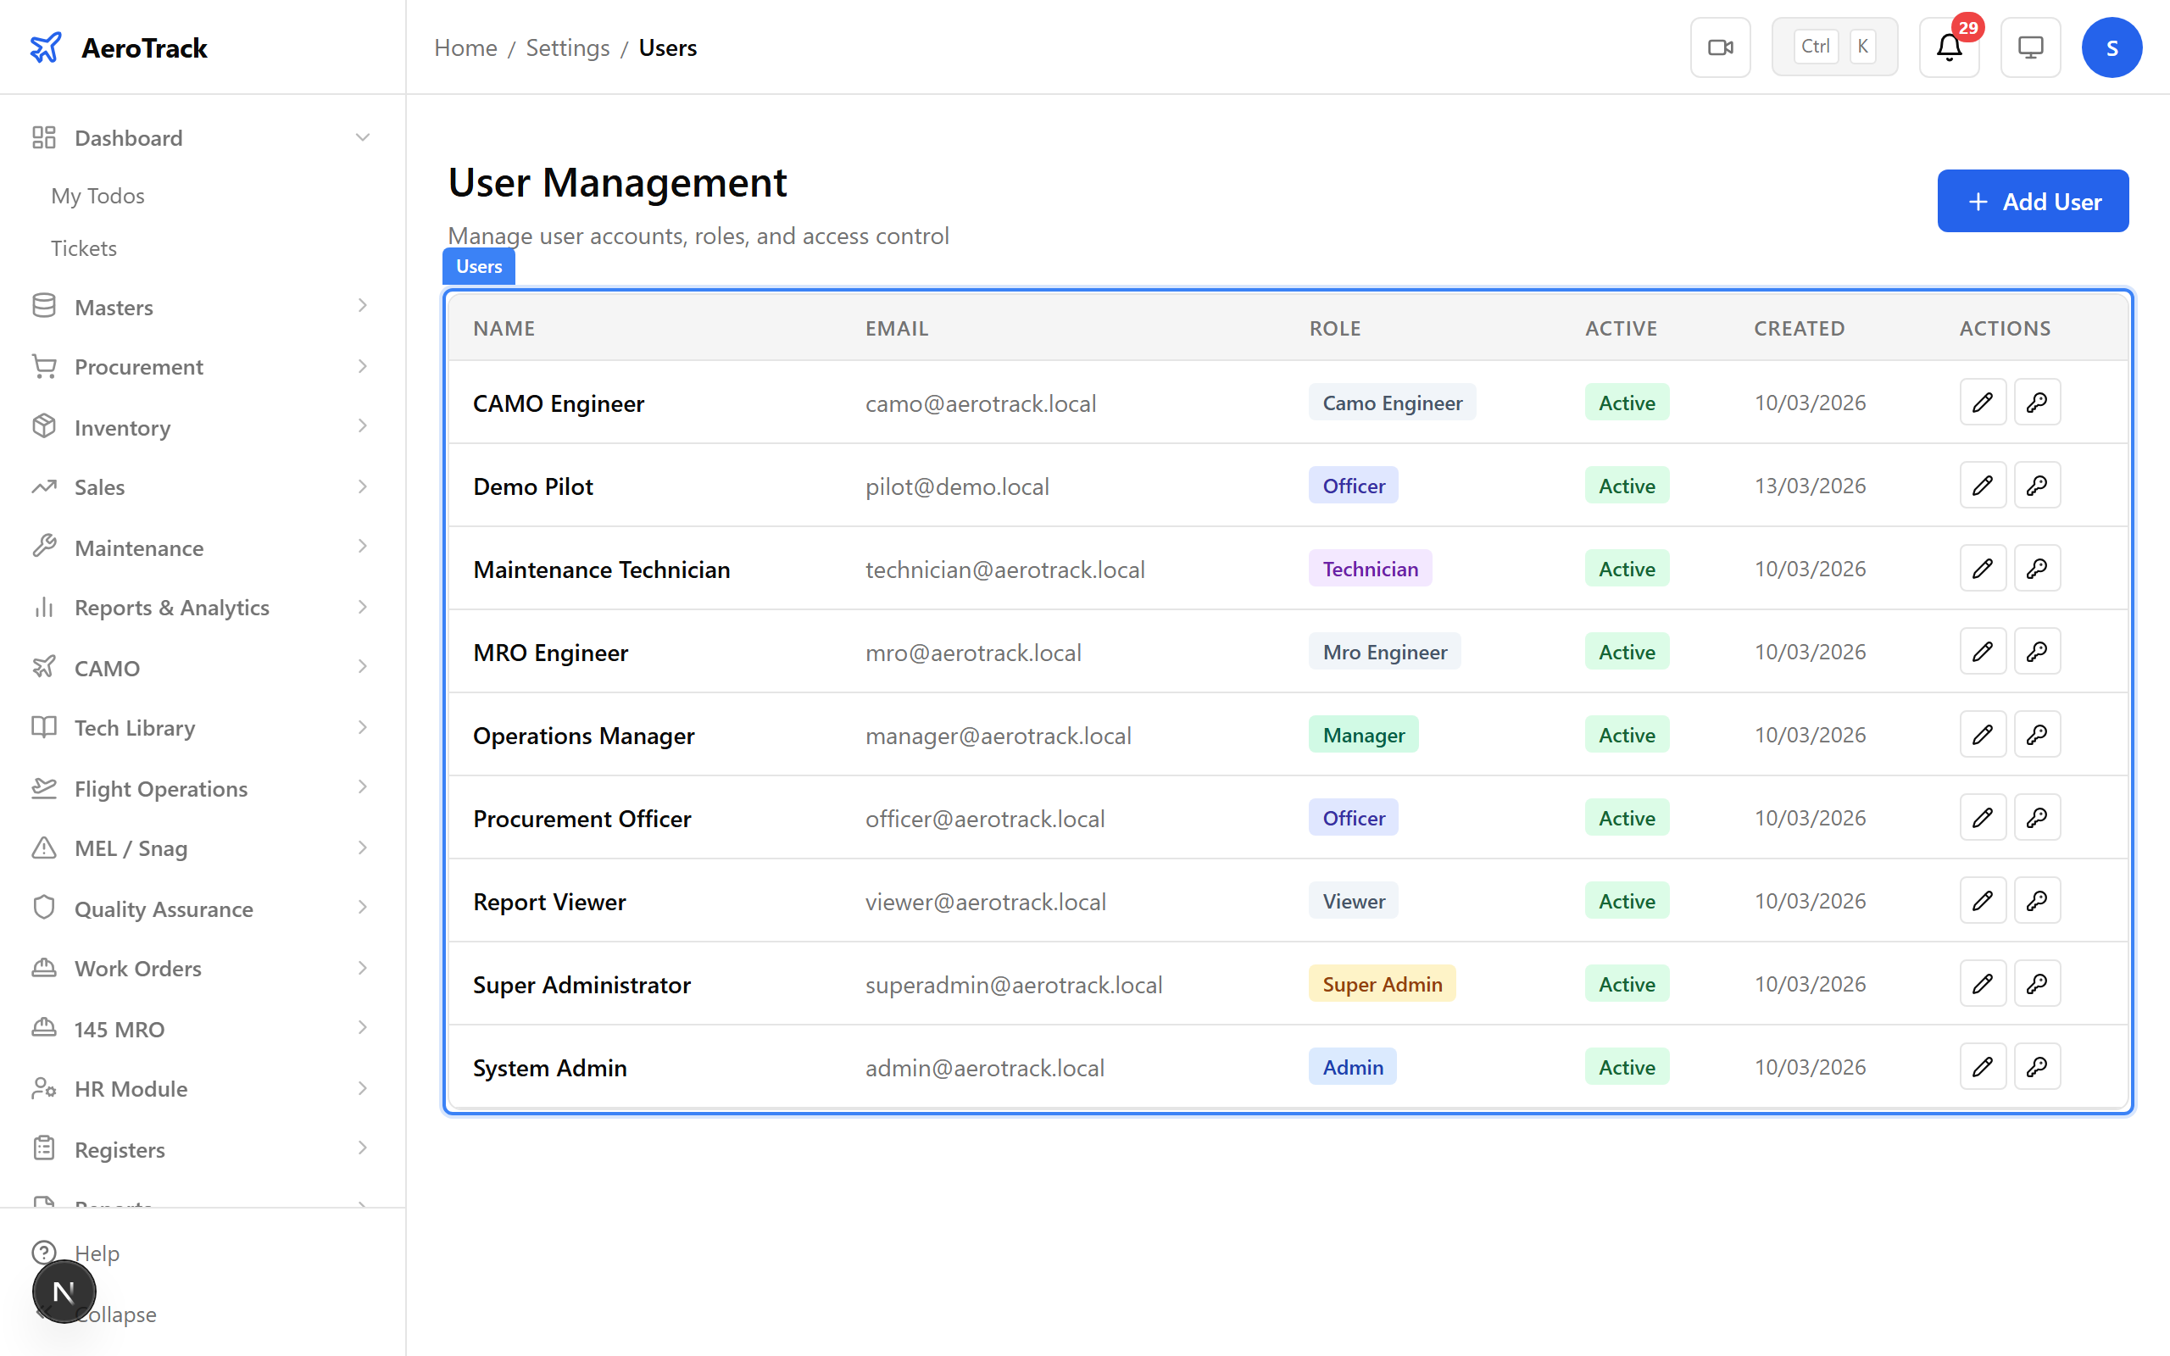Open notifications bell showing 29 alerts

click(1948, 47)
